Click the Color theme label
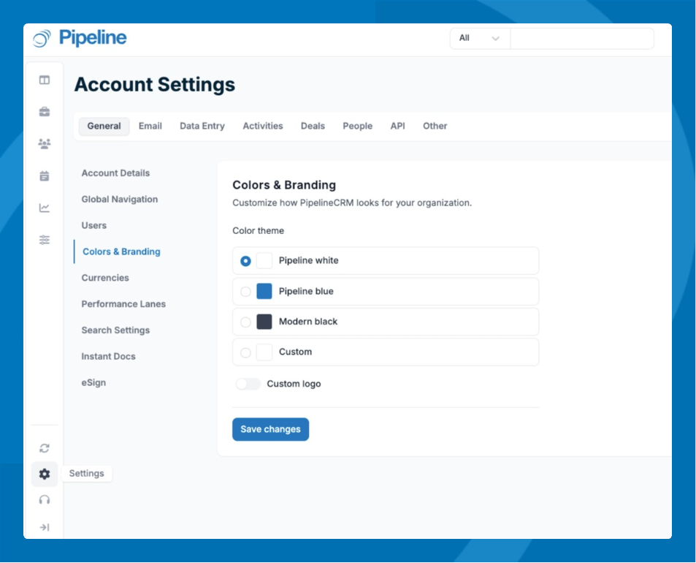The width and height of the screenshot is (696, 563). pos(259,231)
